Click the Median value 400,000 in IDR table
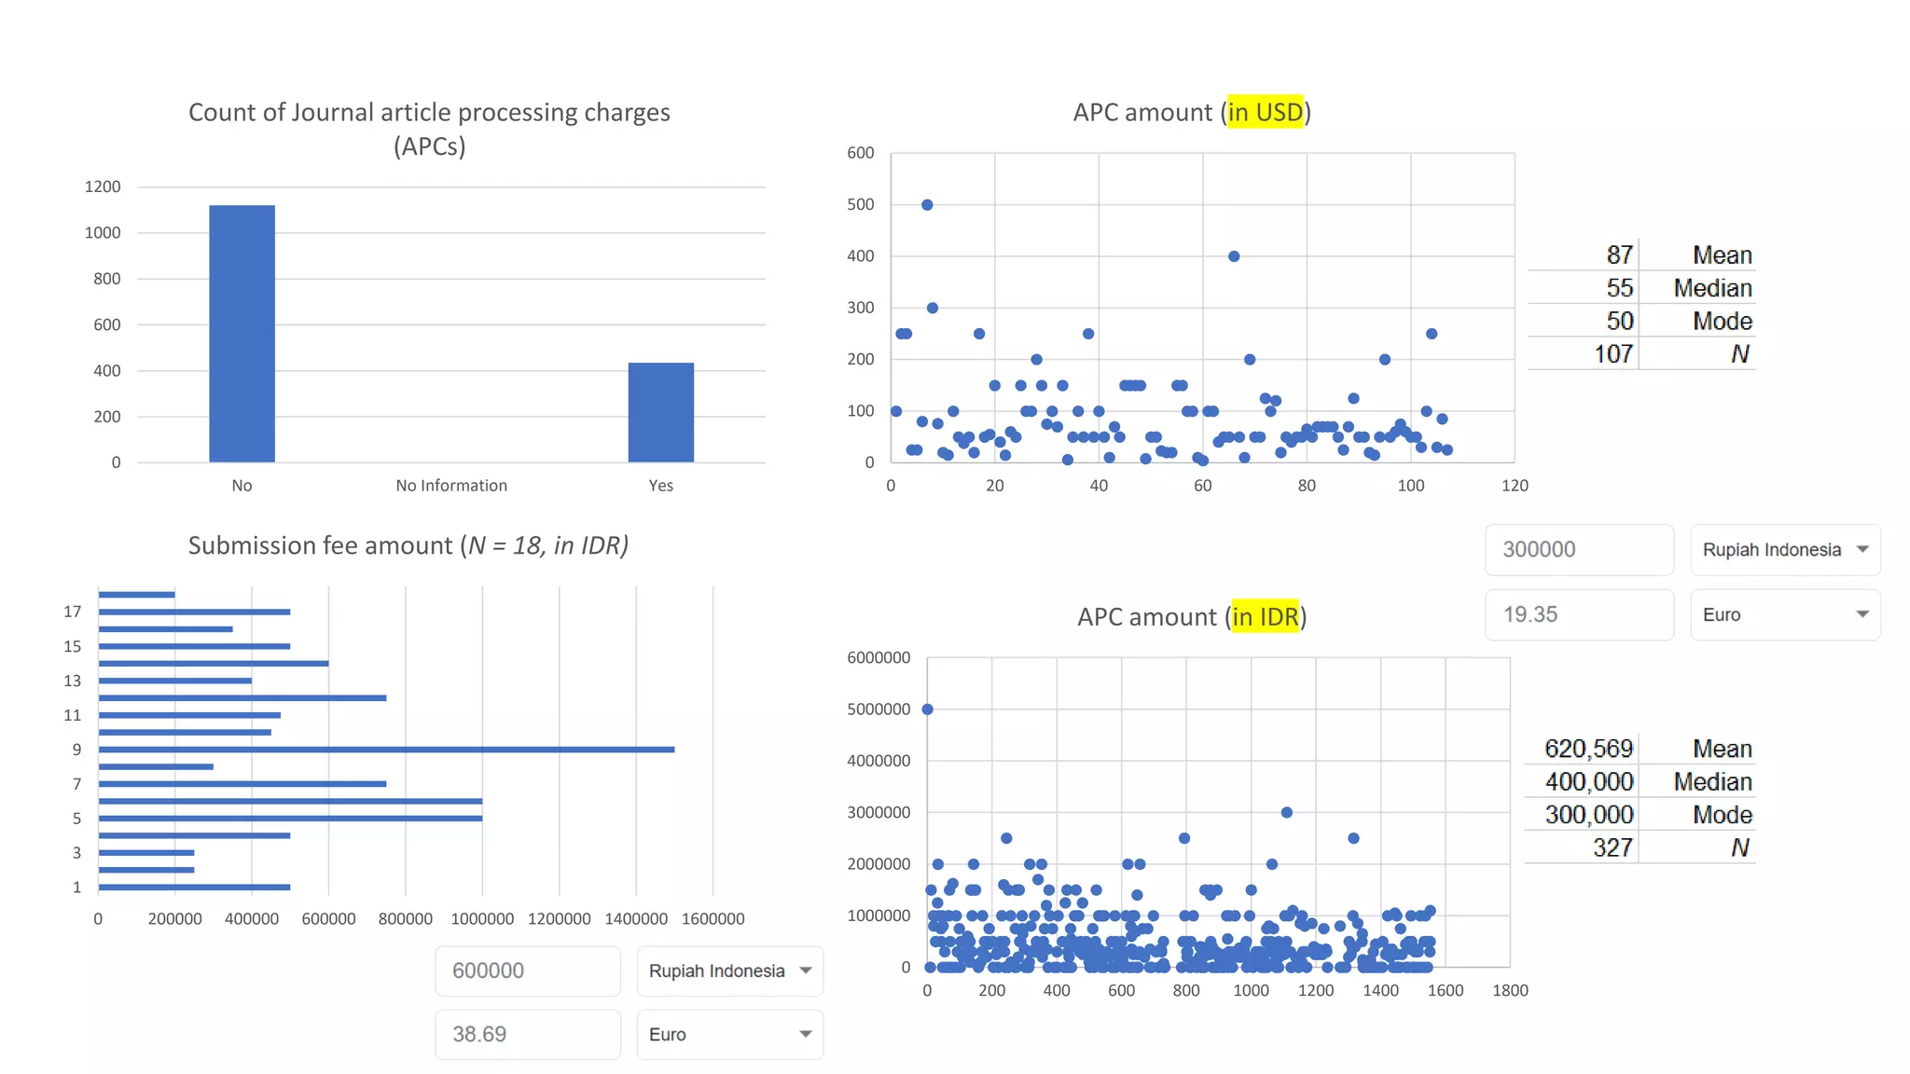Image resolution: width=1910 pixels, height=1074 pixels. (1588, 782)
